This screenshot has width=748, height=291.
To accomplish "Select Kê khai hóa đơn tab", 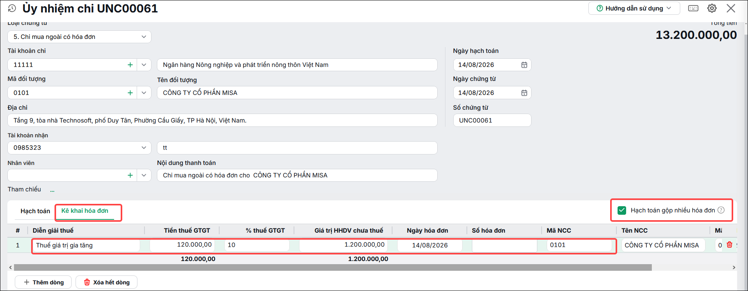I will tap(85, 211).
